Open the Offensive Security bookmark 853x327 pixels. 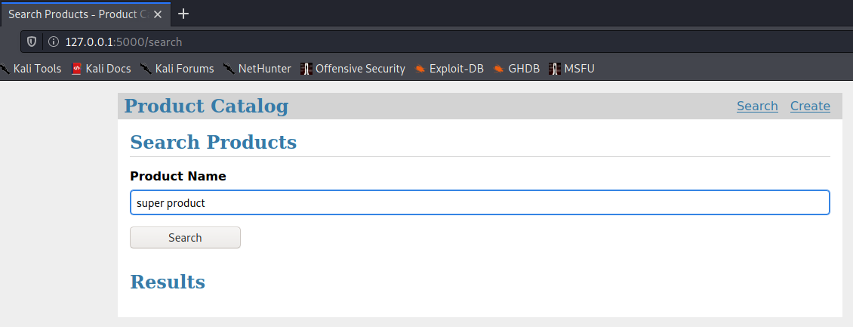[353, 69]
